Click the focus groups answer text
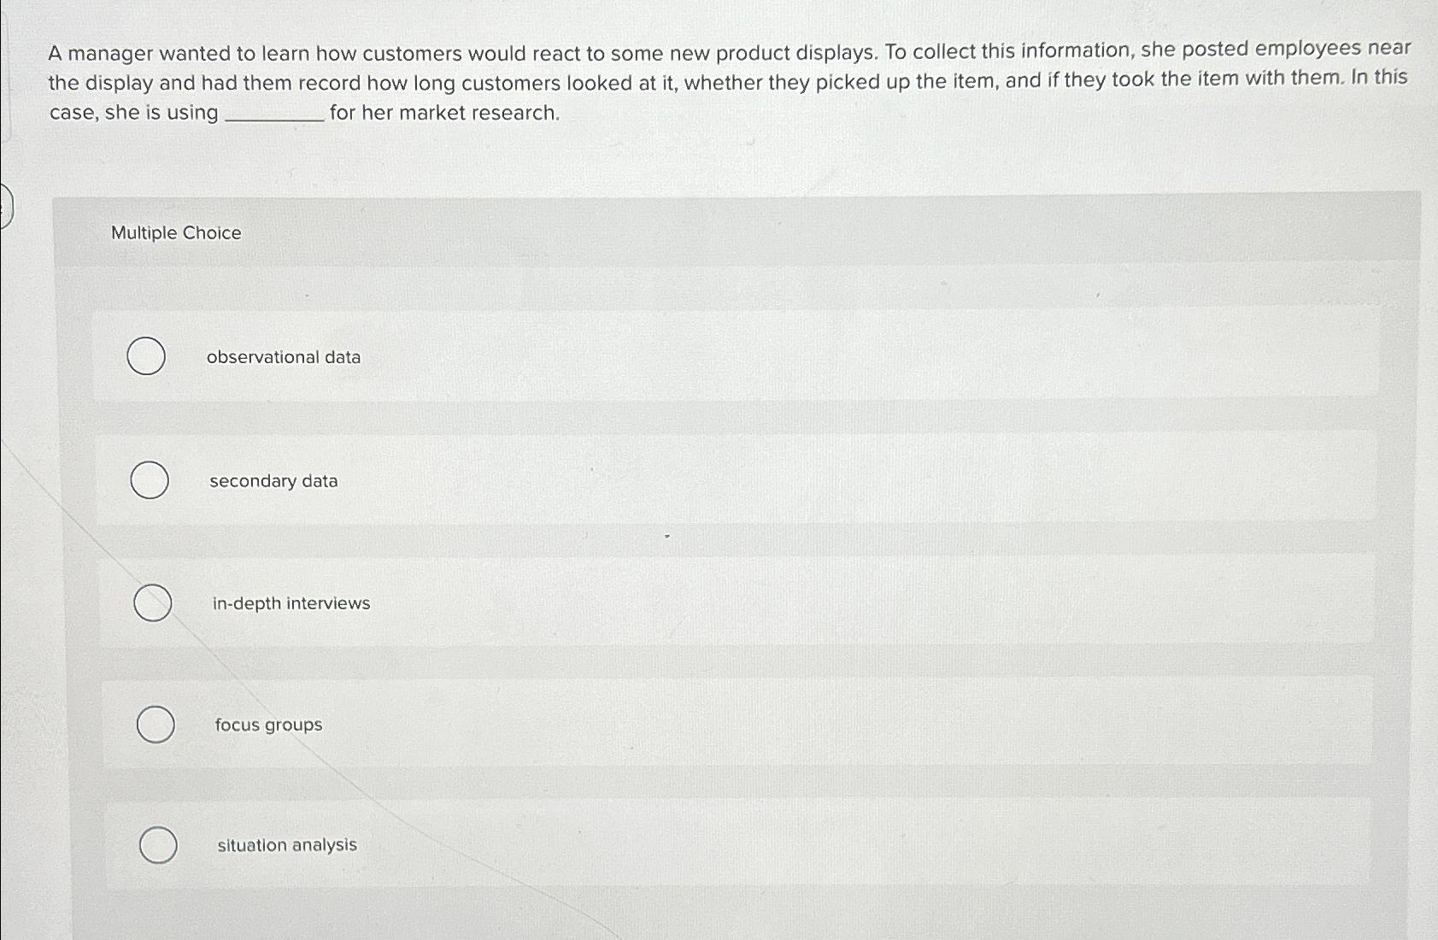The height and width of the screenshot is (940, 1438). (x=268, y=725)
